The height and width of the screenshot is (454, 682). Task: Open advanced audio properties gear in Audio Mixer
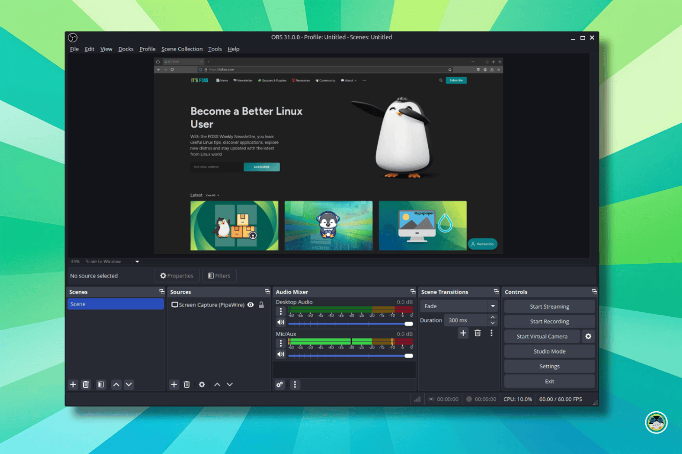pos(279,384)
